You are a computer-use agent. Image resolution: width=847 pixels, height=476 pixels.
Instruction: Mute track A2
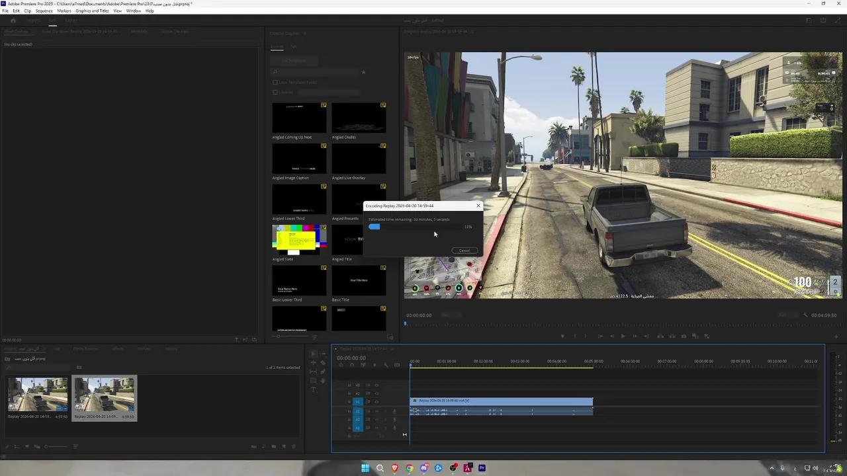(377, 420)
